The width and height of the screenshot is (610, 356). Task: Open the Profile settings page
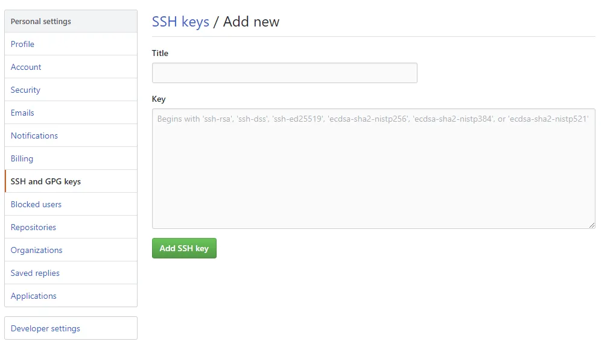tap(23, 44)
